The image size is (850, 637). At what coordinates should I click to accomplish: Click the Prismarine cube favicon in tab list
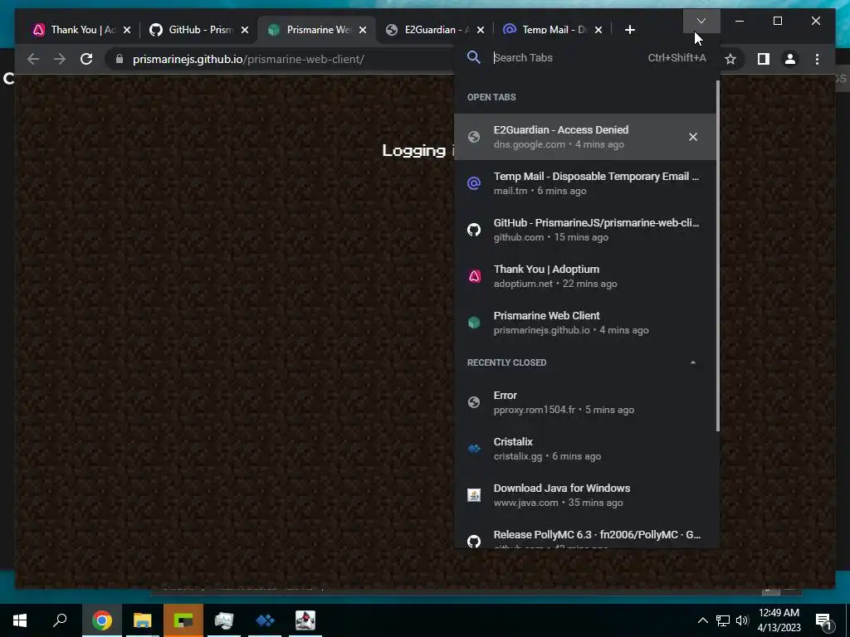pos(474,323)
